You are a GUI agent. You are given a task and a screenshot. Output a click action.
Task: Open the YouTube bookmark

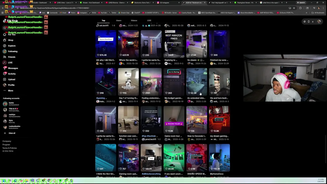102,13
